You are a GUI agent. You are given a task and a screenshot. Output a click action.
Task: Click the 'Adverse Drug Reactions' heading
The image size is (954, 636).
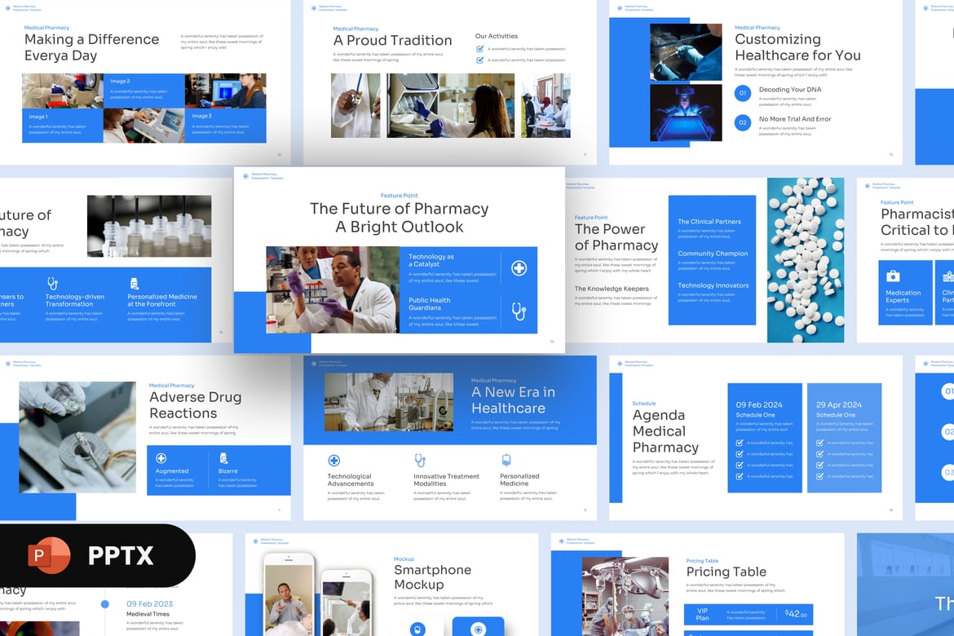[x=196, y=404]
